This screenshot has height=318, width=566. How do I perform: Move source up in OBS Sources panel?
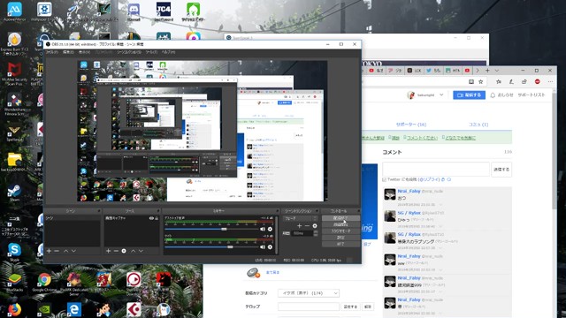click(133, 251)
